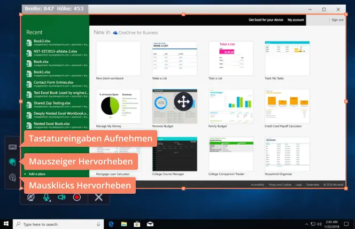Open Mail app from taskbar
The height and width of the screenshot is (229, 355).
coord(150,224)
